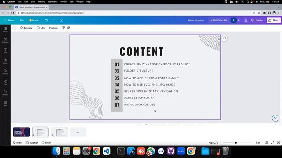This screenshot has width=282, height=158.
Task: Select 'FOLDER STRUCTURE' text on slide
Action: (x=138, y=71)
